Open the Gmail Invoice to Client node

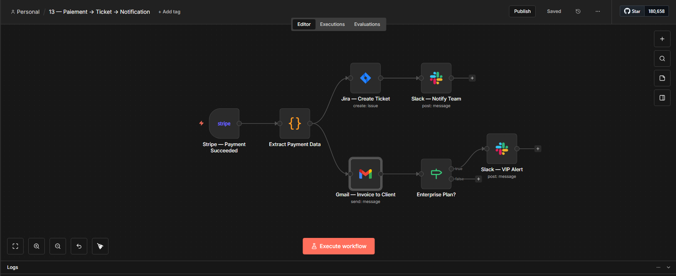click(366, 174)
